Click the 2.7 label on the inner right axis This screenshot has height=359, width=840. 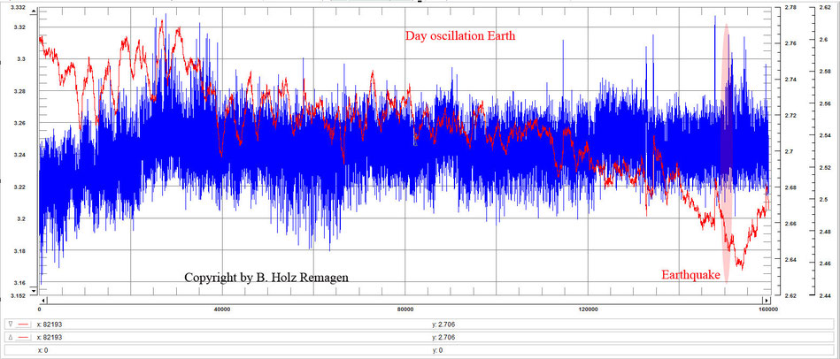(789, 151)
